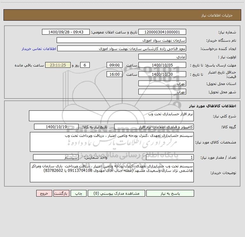245x237 pixels.
Task: Click the 'خروج' exit button
Action: click(x=44, y=193)
